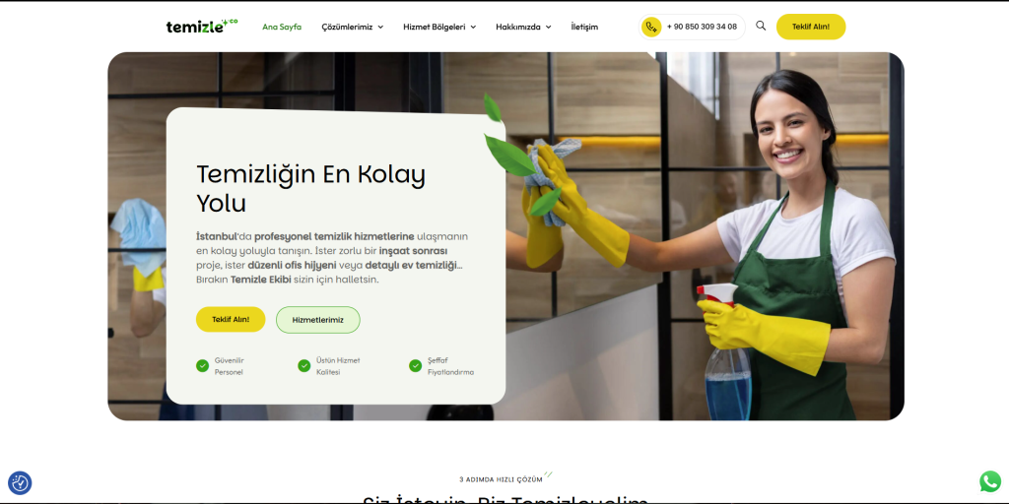Expand the Hakkımızda dropdown menu
The image size is (1009, 504).
(x=523, y=27)
